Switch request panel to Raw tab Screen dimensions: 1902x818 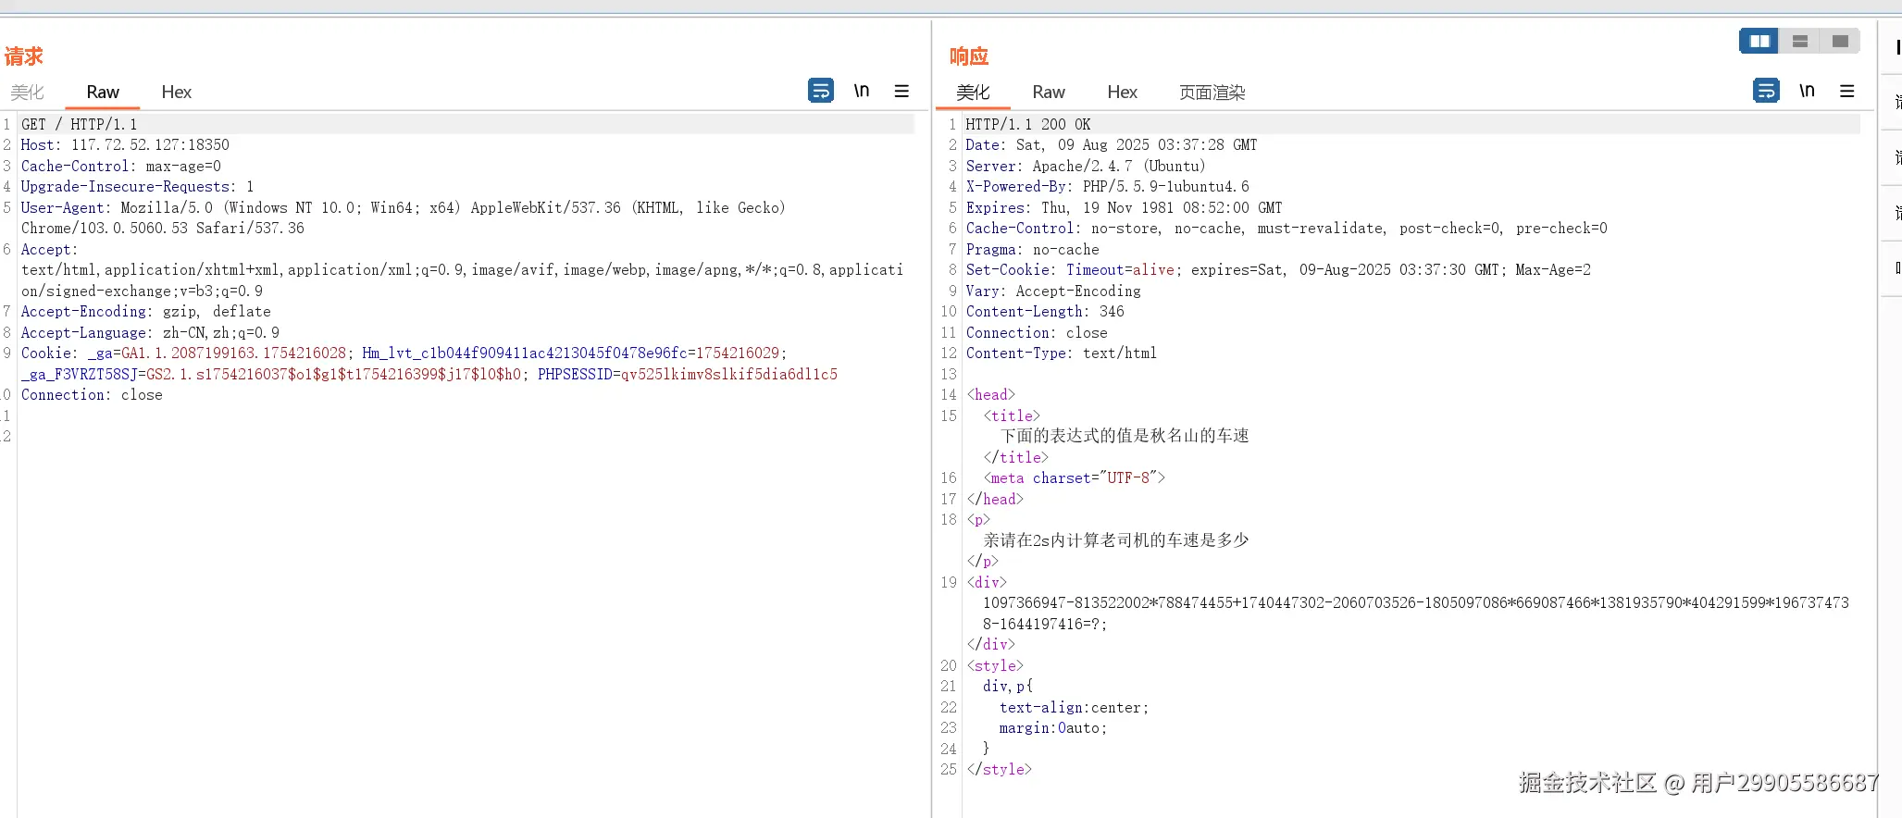pos(103,92)
